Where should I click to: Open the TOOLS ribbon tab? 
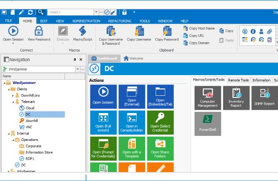click(x=145, y=21)
